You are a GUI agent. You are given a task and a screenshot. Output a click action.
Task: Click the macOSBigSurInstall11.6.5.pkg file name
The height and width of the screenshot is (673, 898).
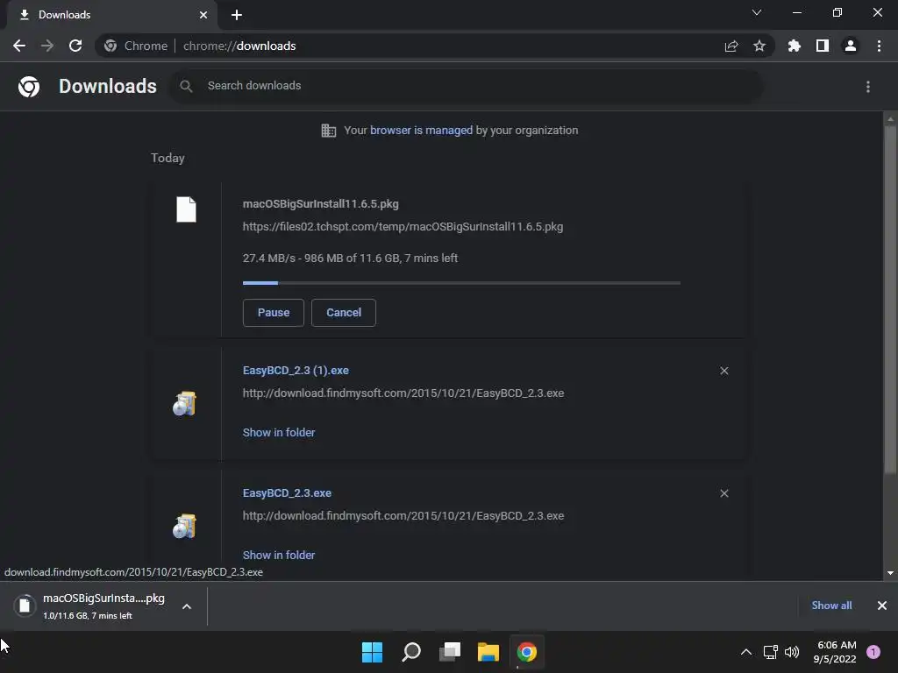coord(321,203)
